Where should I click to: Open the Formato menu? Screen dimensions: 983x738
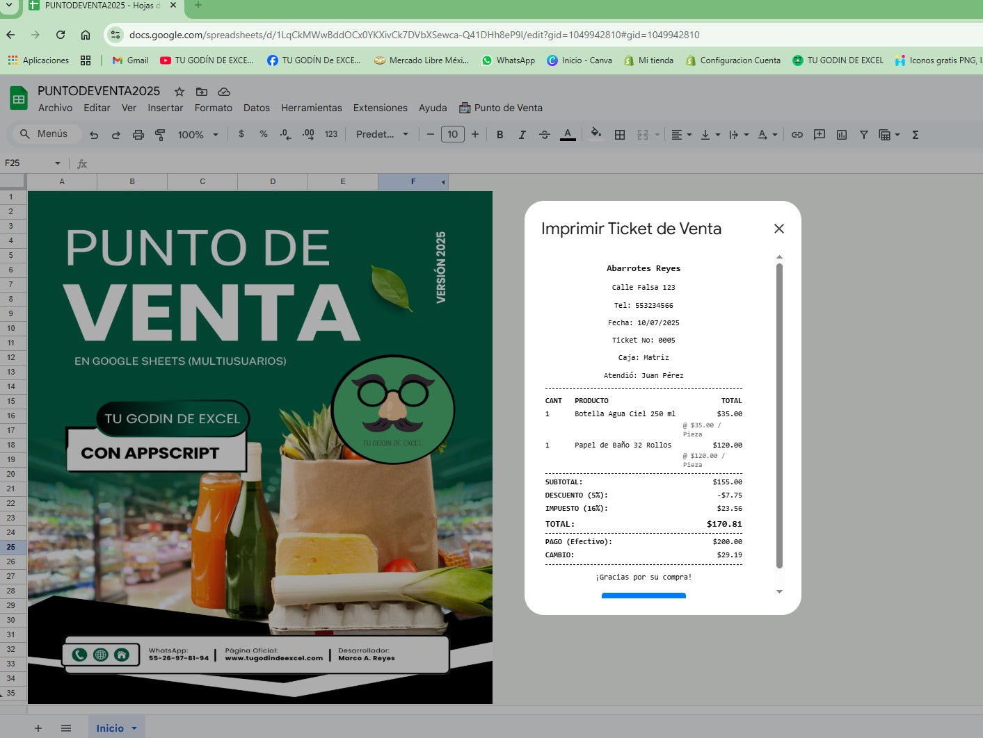tap(214, 108)
